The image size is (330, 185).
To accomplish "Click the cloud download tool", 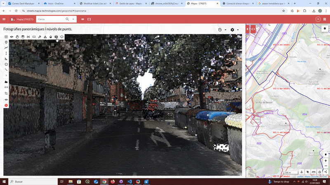I will 62,37.
